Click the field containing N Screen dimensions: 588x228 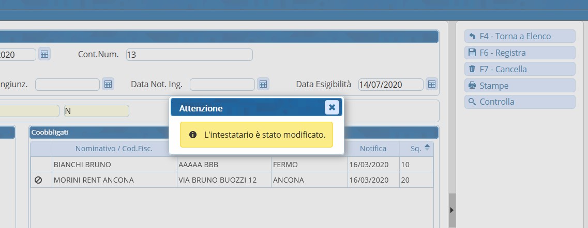point(96,111)
